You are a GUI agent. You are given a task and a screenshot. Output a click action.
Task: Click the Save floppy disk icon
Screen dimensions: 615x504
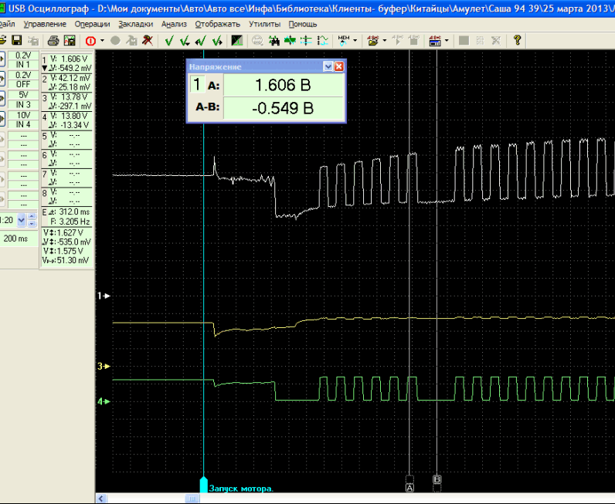16,40
